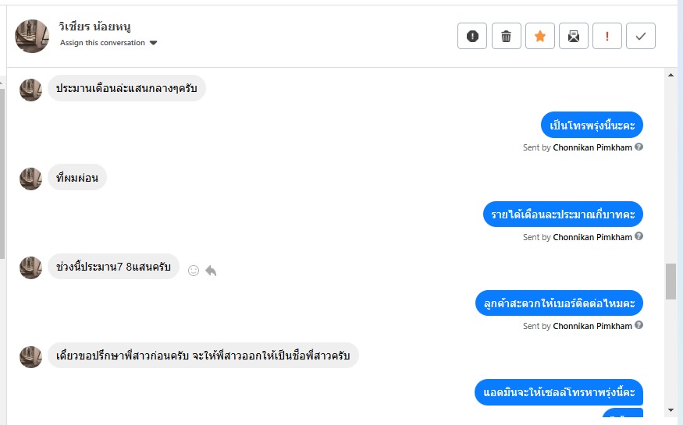The image size is (683, 425).
Task: Click avatar beside ประมาณเดือนล่ะแสนกลางๆครับ message
Action: pos(30,89)
